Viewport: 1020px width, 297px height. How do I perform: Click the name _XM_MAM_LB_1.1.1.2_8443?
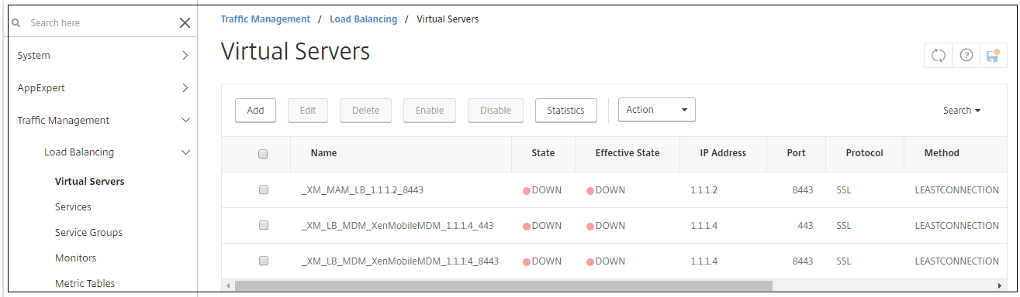(361, 189)
